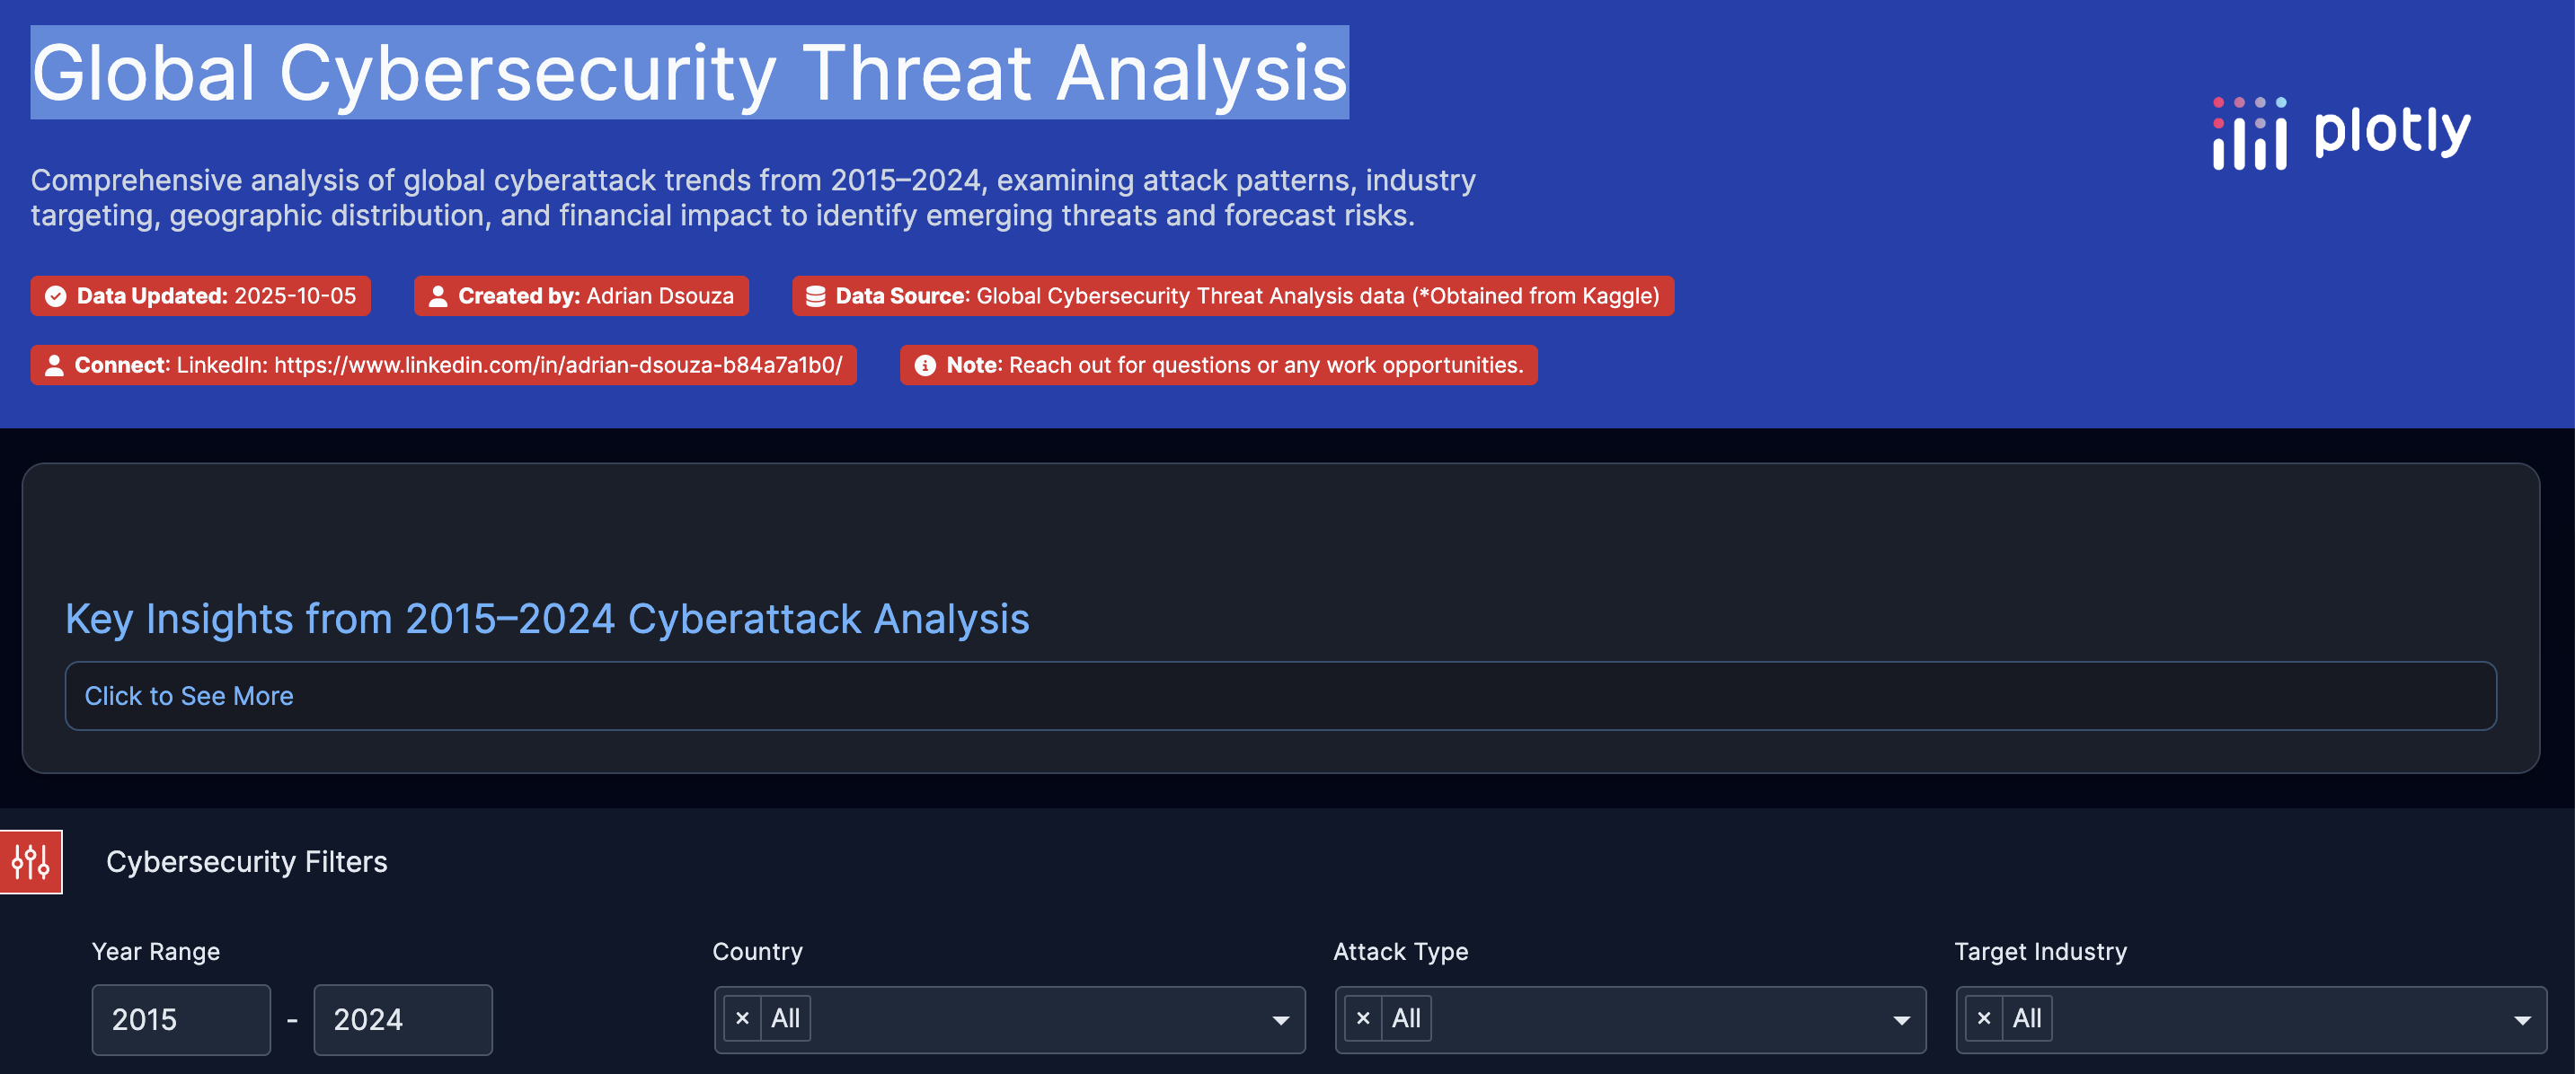Click the Created by person icon
Viewport: 2575px width, 1074px height.
[x=438, y=295]
